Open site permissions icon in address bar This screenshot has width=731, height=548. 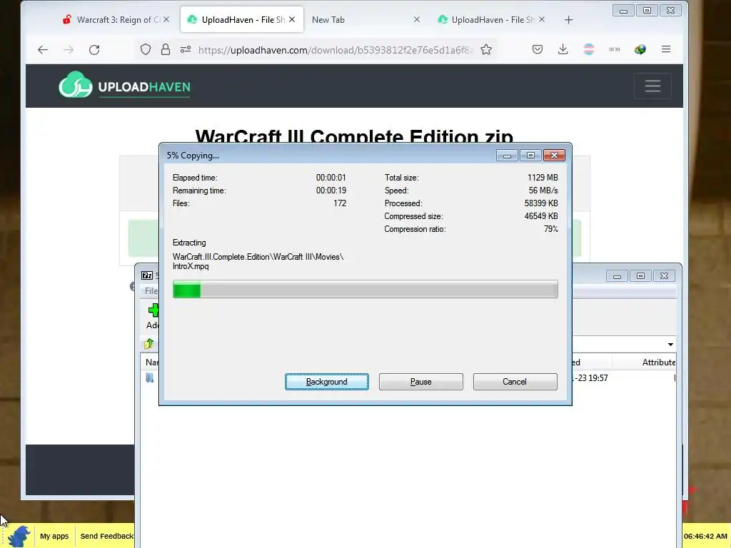pyautogui.click(x=186, y=49)
